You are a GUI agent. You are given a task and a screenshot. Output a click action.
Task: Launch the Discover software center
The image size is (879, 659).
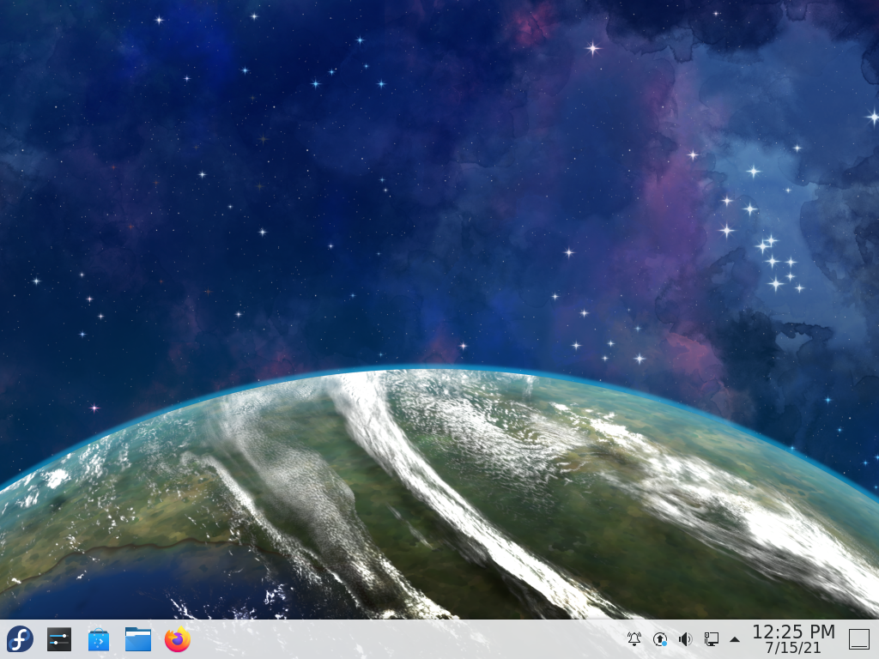click(x=99, y=639)
